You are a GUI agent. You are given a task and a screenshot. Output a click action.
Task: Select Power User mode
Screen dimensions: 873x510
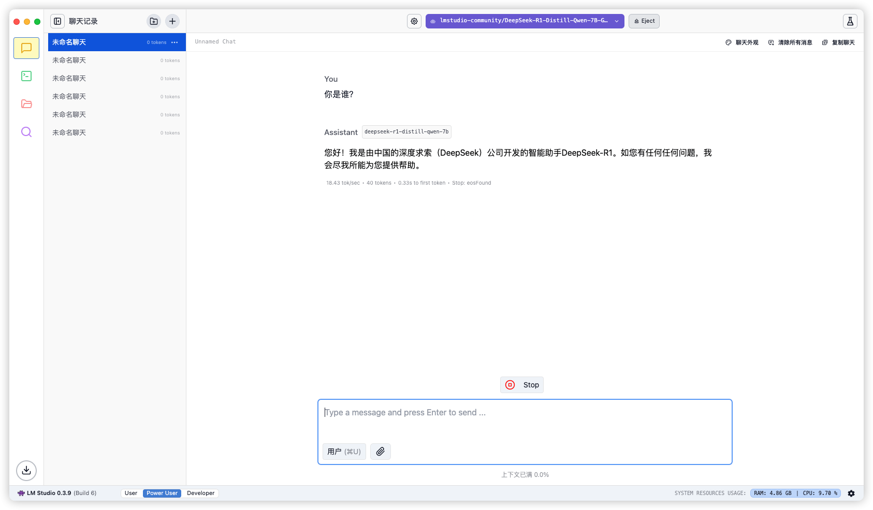162,493
